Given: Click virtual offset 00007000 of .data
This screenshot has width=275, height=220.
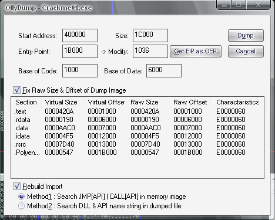Looking at the screenshot, I should (102, 128).
